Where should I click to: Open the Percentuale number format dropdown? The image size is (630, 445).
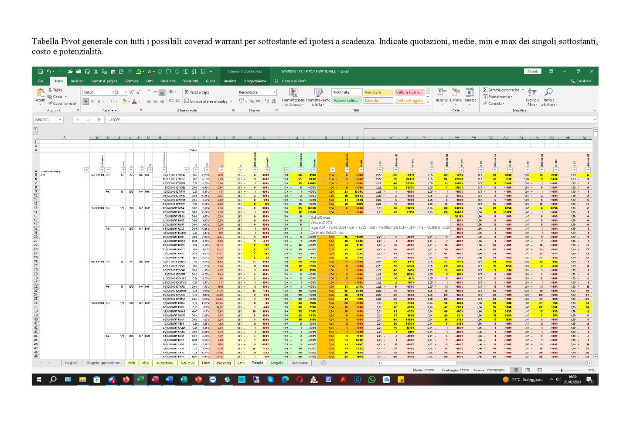click(274, 92)
